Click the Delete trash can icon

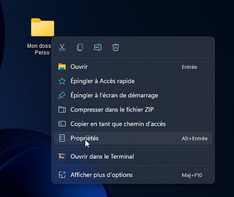(x=115, y=47)
